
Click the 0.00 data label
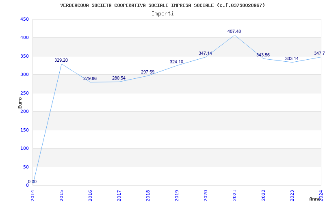pyautogui.click(x=32, y=181)
